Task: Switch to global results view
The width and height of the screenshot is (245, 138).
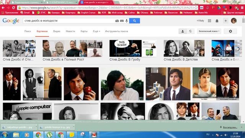Action: coord(190,31)
